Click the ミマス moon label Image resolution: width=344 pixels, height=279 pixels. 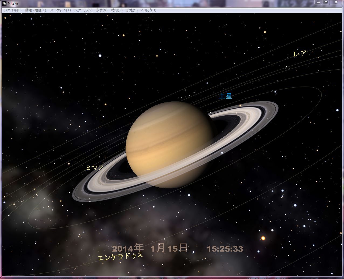click(x=95, y=168)
